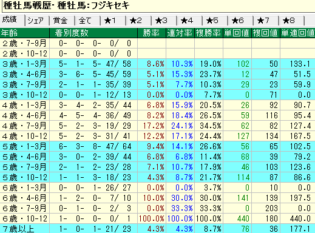315x233 pixels.
Task: Select the ★4 tab
Action: point(189,21)
